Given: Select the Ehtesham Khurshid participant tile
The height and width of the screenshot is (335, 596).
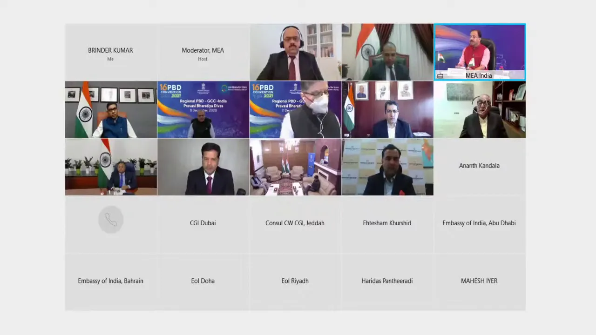Looking at the screenshot, I should pos(387,224).
